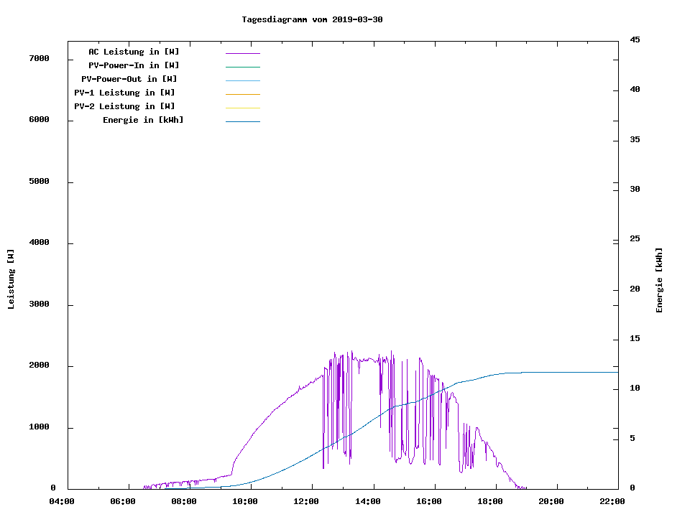Click the 2000 tick on power axis

click(x=38, y=366)
